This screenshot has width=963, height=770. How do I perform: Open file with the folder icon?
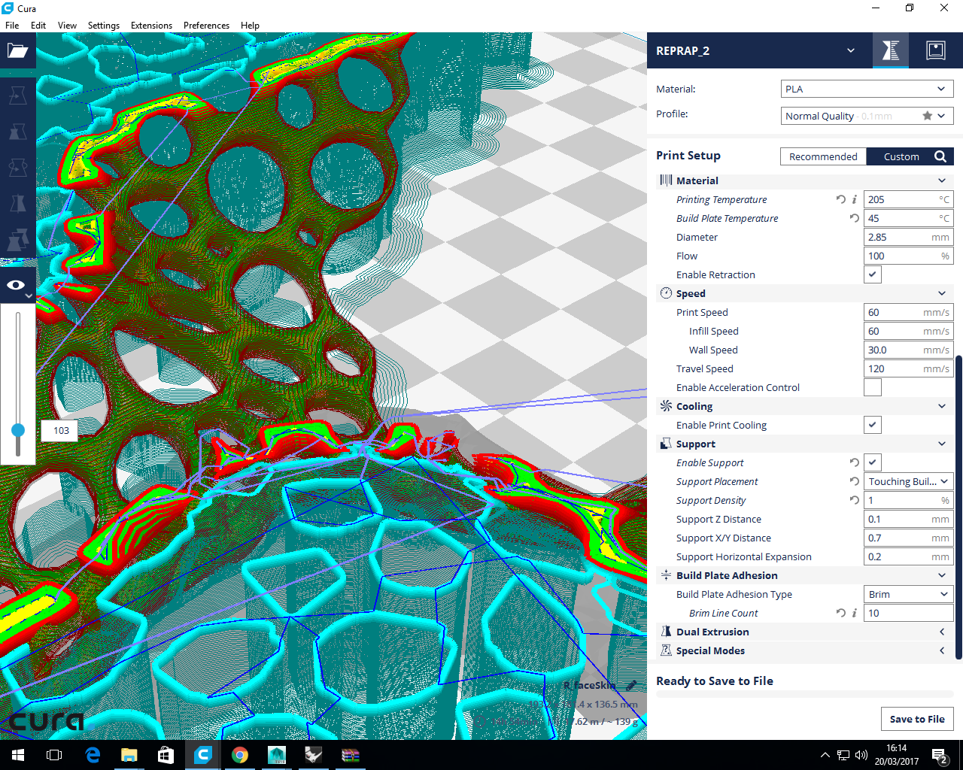tap(17, 50)
